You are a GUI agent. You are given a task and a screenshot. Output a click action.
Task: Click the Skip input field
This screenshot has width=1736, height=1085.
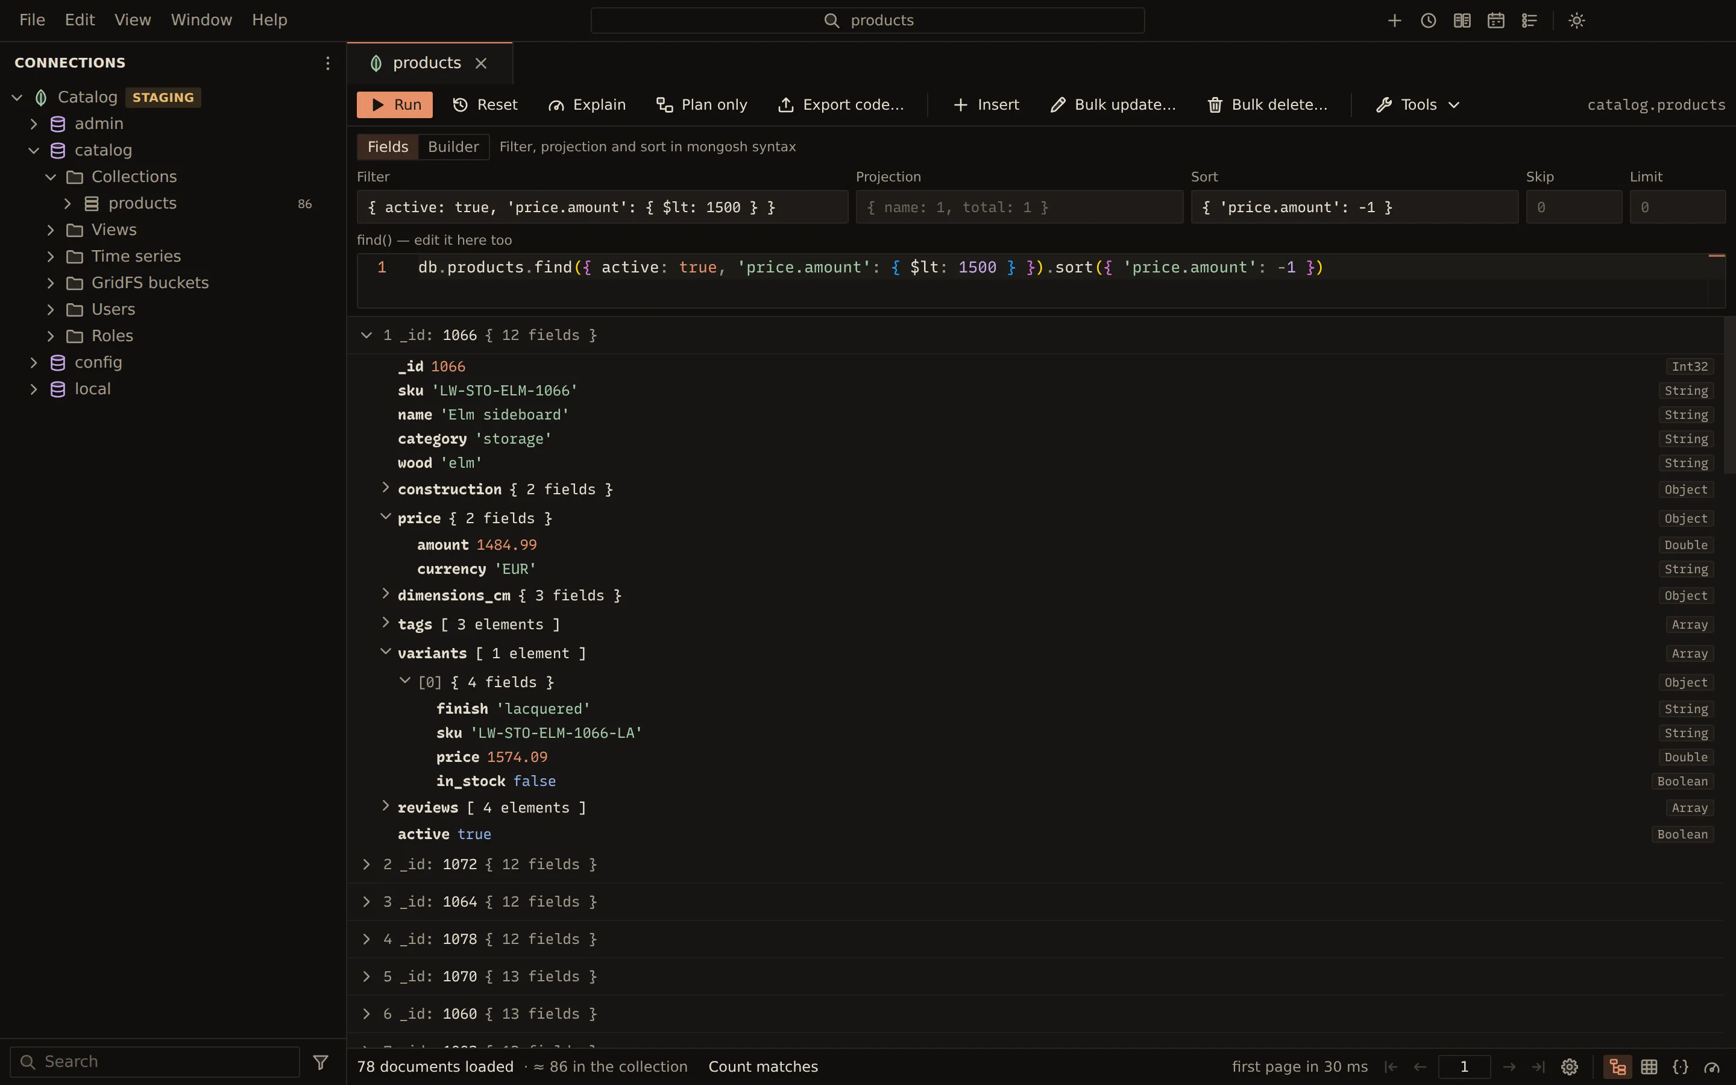click(x=1574, y=207)
